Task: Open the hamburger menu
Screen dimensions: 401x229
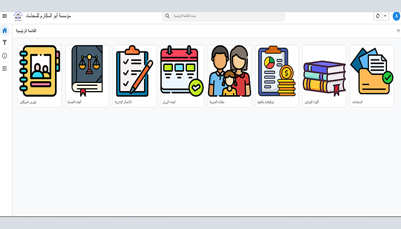Action: click(x=4, y=16)
